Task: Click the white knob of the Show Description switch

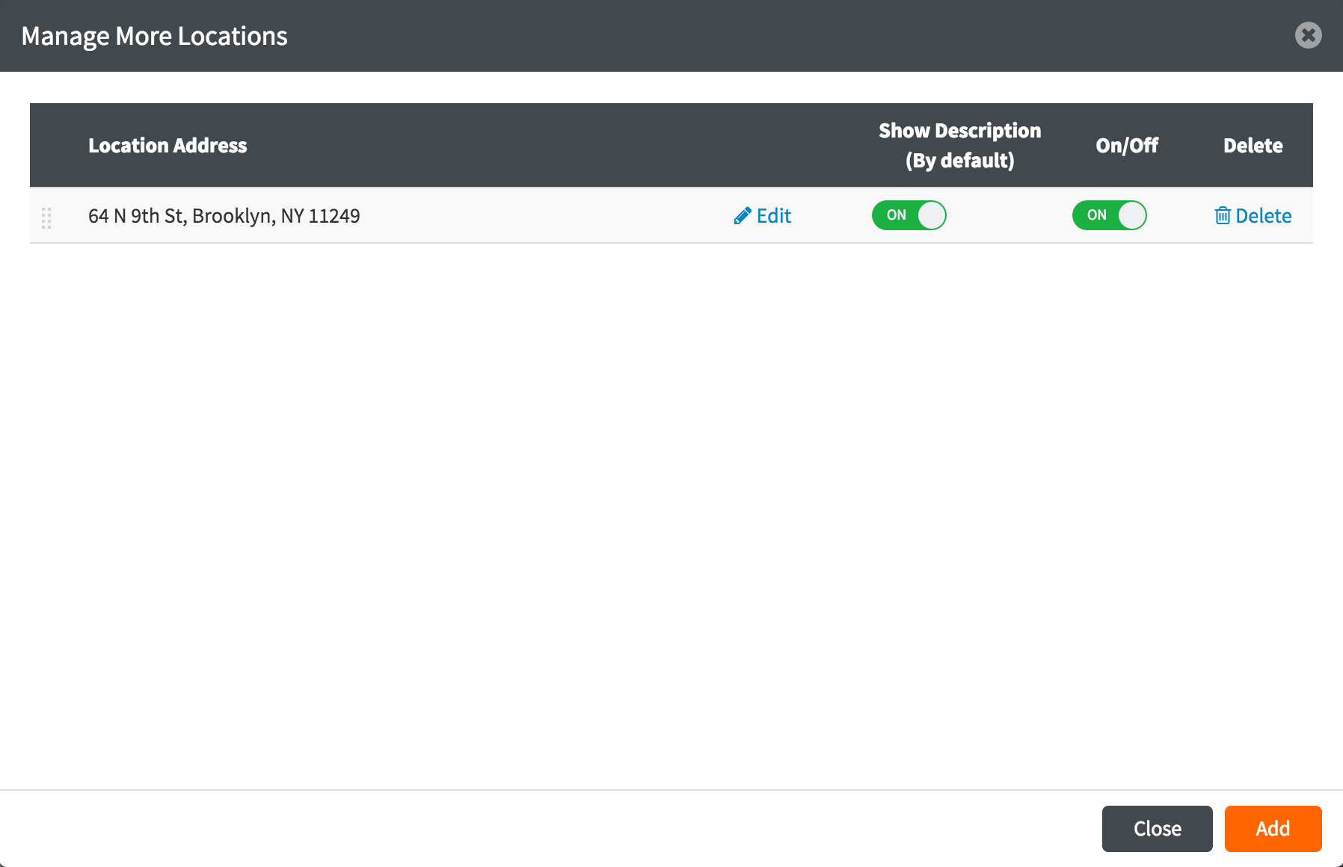Action: coord(931,215)
